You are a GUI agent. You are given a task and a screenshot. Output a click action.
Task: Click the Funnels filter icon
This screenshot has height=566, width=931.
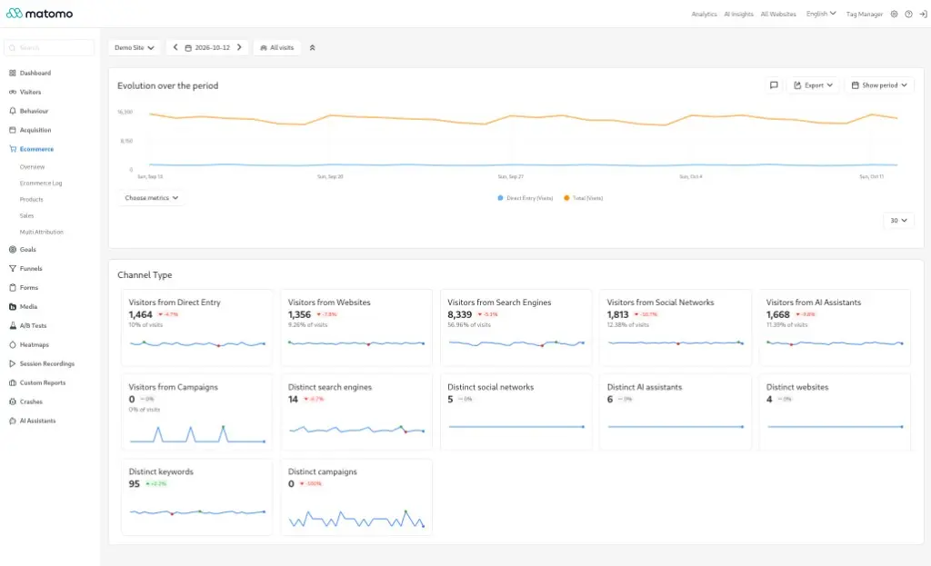coord(13,268)
